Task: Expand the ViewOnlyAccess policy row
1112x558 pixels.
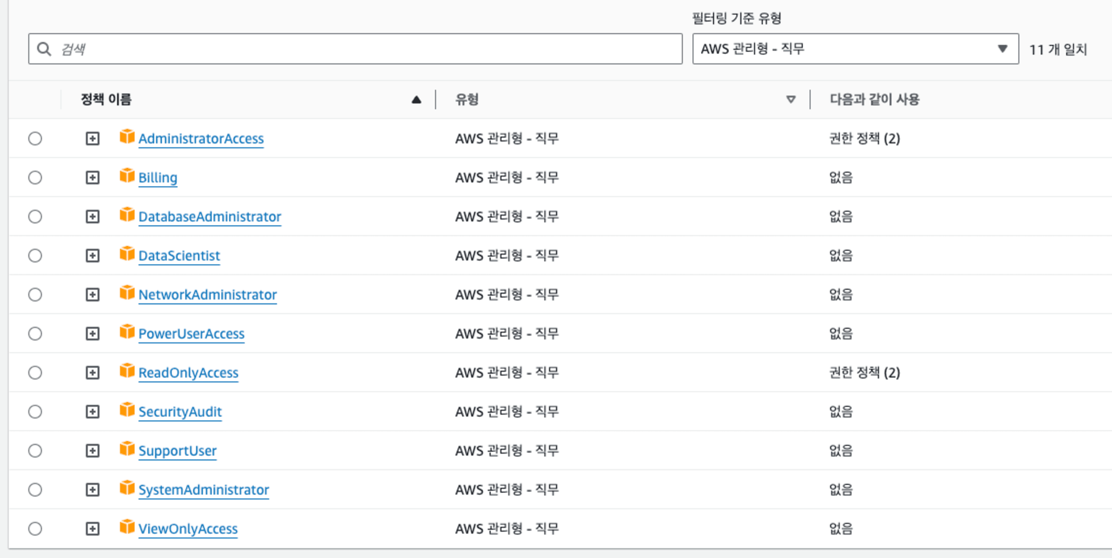Action: click(92, 529)
